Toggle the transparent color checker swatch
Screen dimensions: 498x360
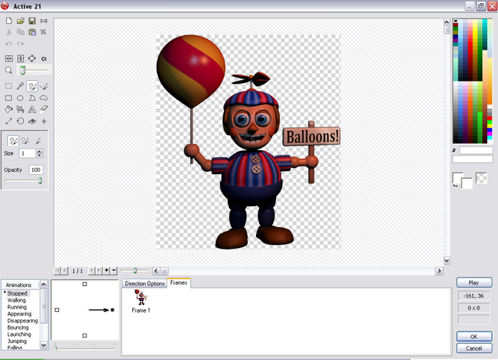(x=481, y=178)
